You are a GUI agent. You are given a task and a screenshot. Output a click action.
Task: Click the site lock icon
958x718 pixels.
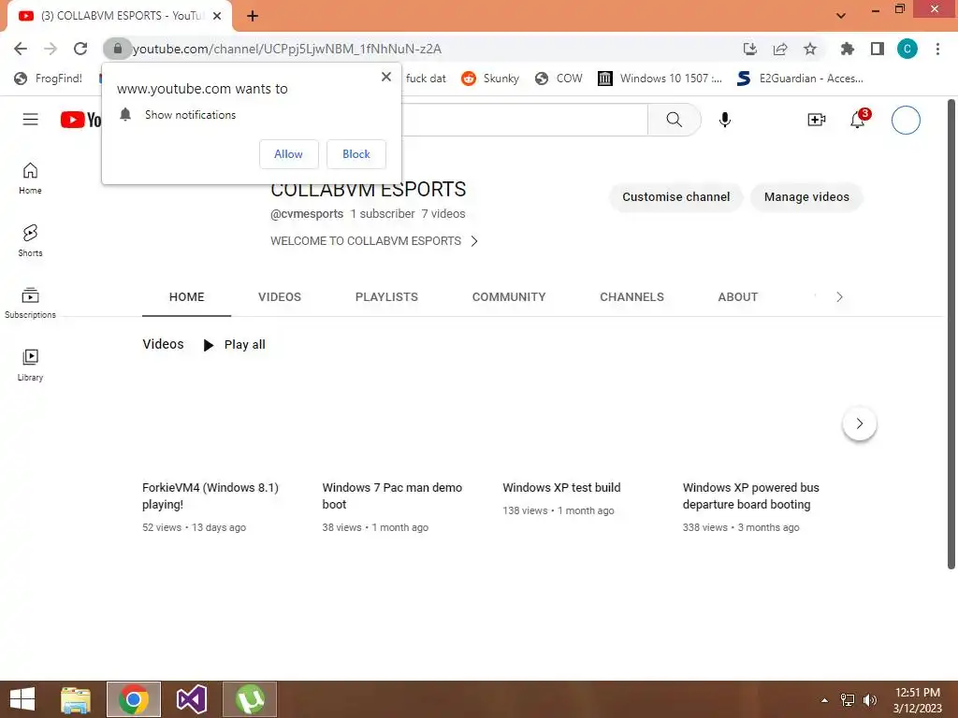coord(117,49)
